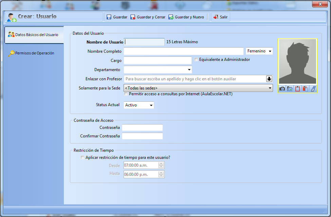Click the Contraseña password field

click(143, 128)
